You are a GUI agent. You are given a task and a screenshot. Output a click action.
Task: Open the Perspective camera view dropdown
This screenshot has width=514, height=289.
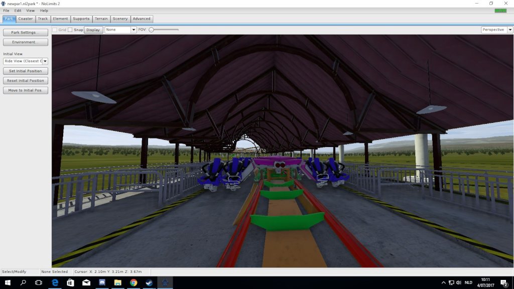tap(510, 30)
